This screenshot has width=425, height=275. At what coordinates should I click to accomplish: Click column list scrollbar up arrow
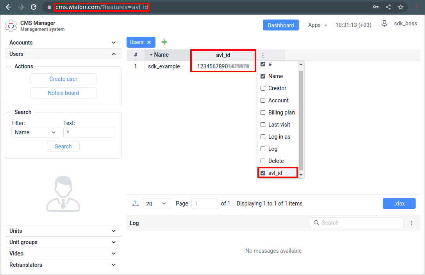pos(301,64)
